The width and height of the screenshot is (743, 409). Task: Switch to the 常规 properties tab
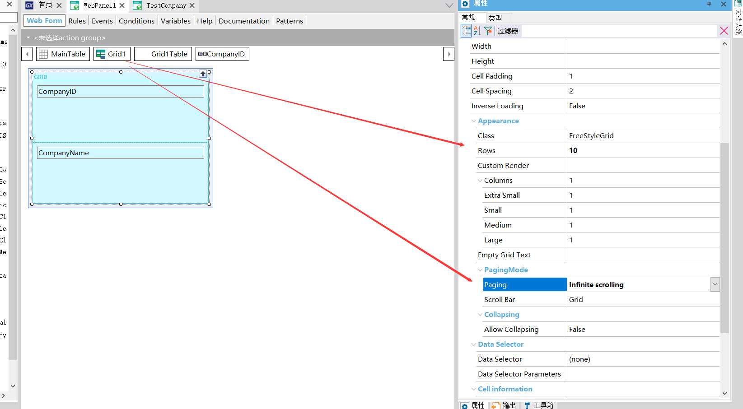click(x=468, y=17)
